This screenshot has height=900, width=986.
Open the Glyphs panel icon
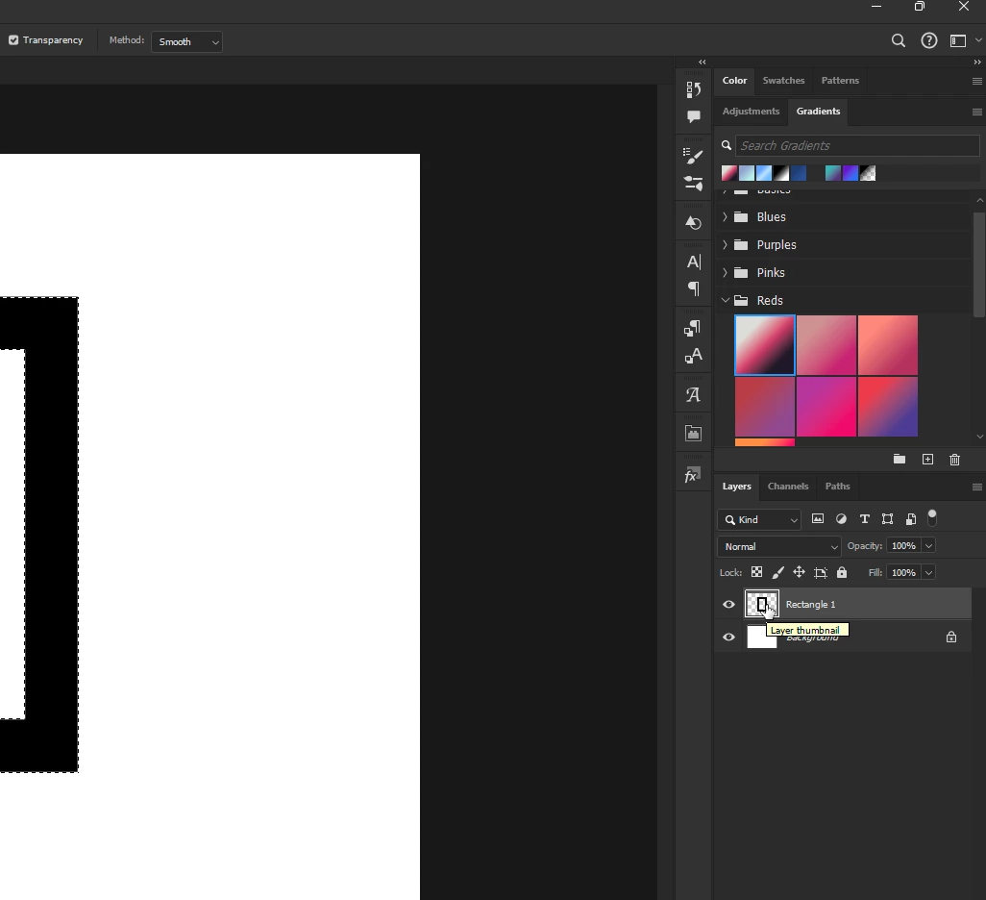tap(693, 394)
